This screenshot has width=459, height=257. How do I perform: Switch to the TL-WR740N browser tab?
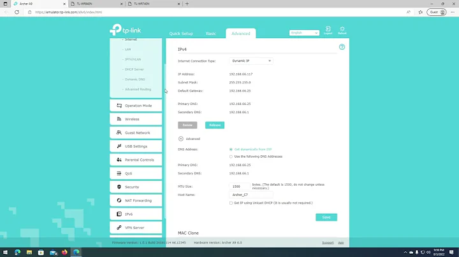coord(154,4)
